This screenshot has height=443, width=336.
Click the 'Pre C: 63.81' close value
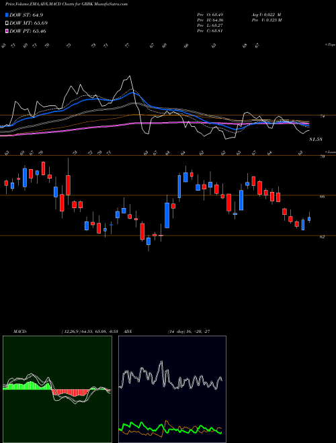[210, 30]
